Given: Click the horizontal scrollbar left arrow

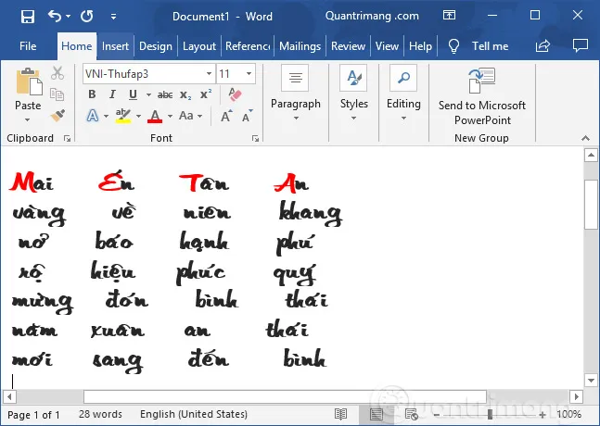Looking at the screenshot, I should (x=9, y=396).
